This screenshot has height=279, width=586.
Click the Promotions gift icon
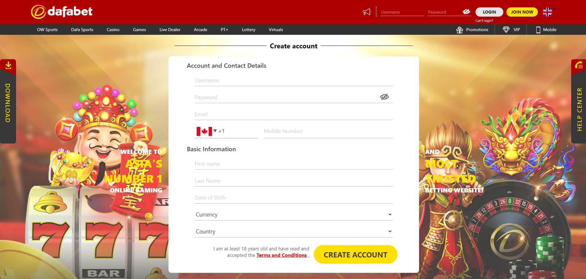point(459,30)
